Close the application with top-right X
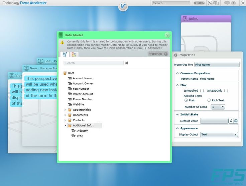The width and height of the screenshot is (246, 186). click(243, 3)
